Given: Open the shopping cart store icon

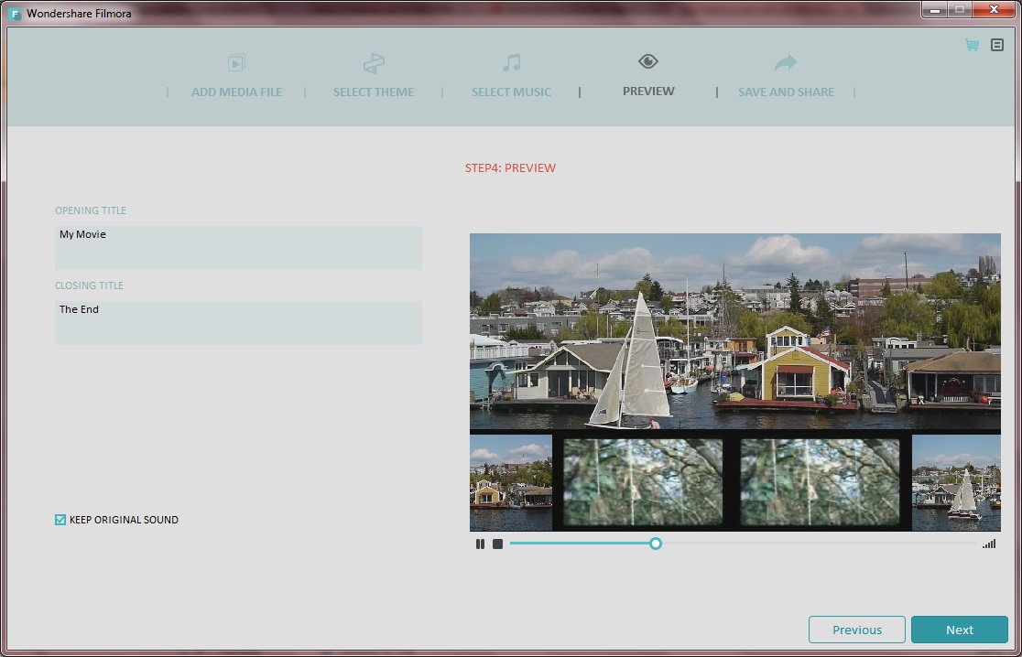Looking at the screenshot, I should coord(970,44).
